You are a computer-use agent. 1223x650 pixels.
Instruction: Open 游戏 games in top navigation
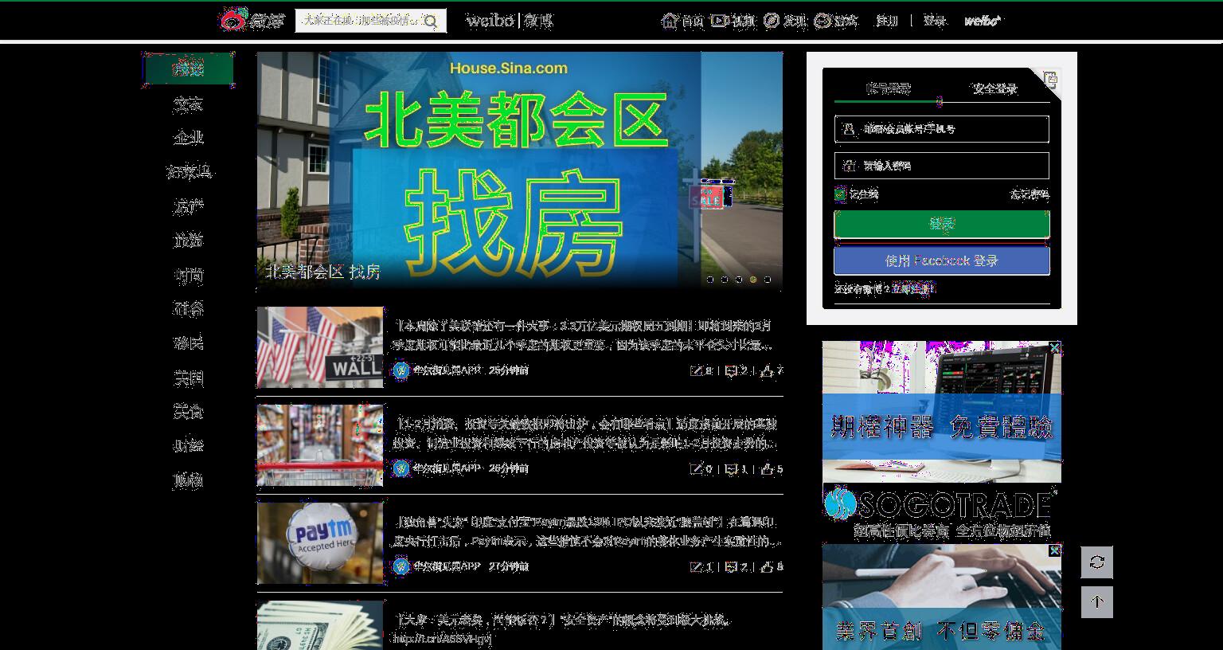point(836,21)
